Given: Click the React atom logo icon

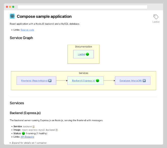Looking at the screenshot, I should (x=12, y=16).
